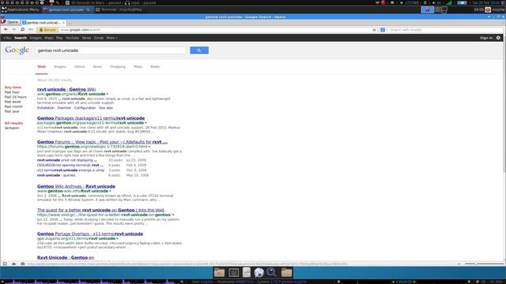Close the gentoo rxvt-unicode browser tab
Screen dimensions: 506x284
point(63,23)
